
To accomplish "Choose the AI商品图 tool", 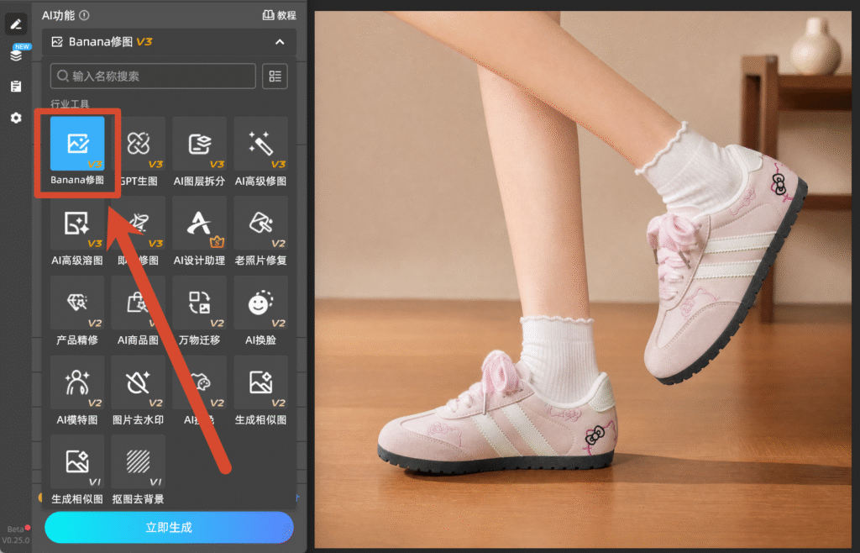I will (139, 303).
